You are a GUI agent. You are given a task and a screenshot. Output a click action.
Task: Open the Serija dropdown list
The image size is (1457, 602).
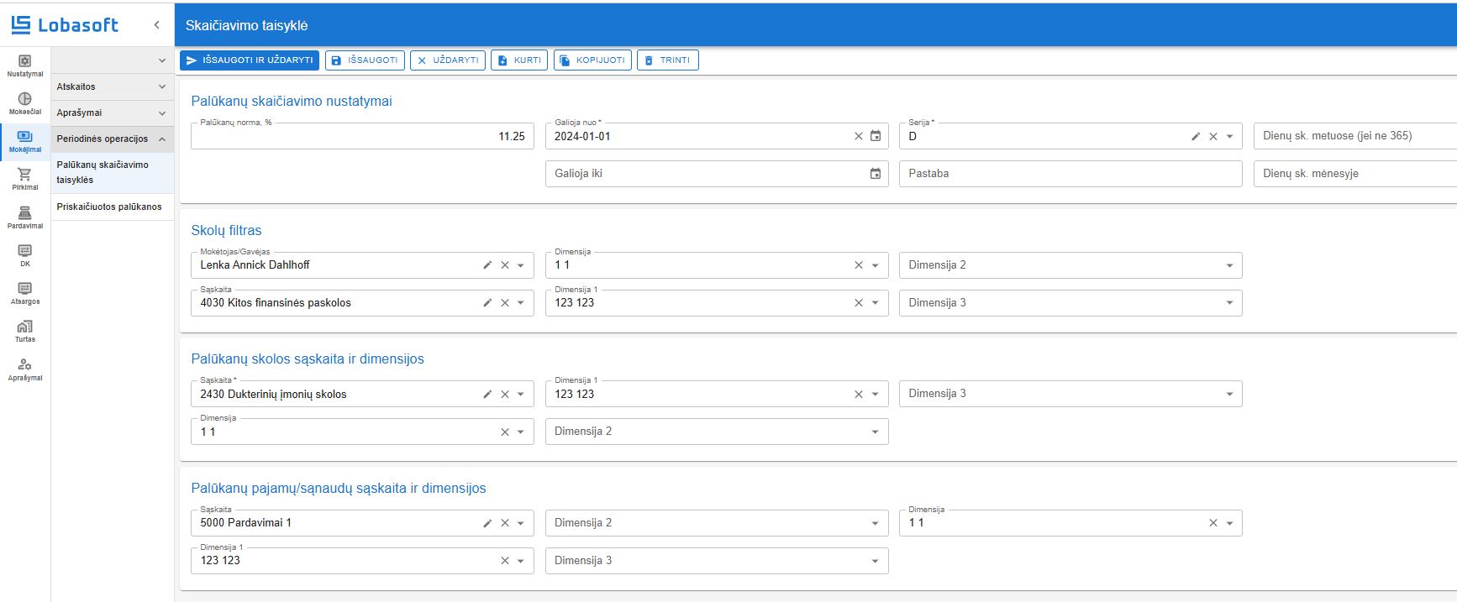point(1230,136)
